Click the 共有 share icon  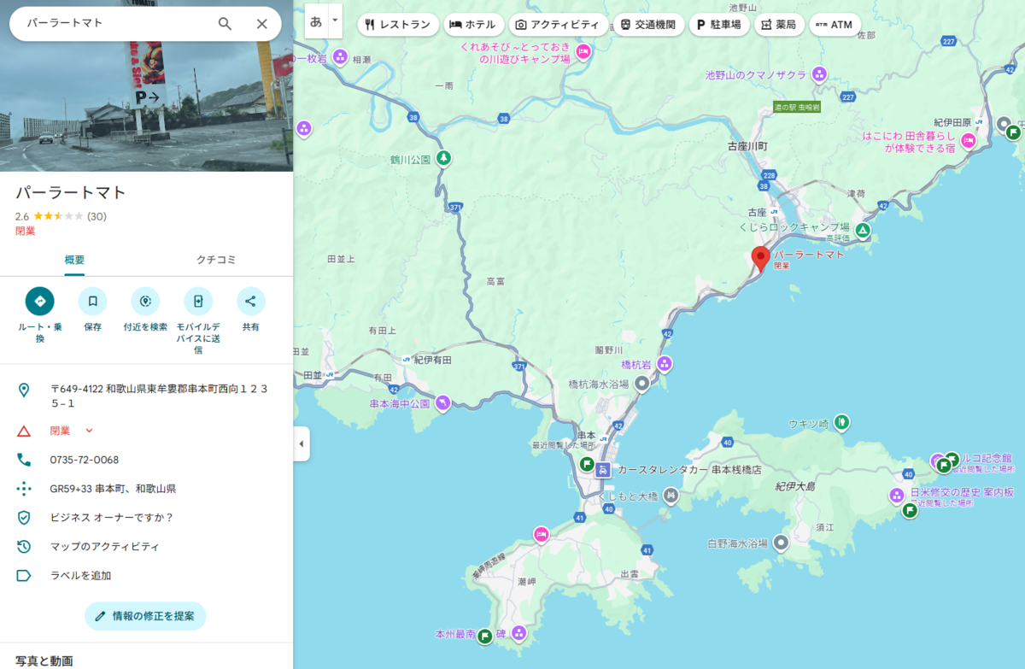(x=250, y=301)
